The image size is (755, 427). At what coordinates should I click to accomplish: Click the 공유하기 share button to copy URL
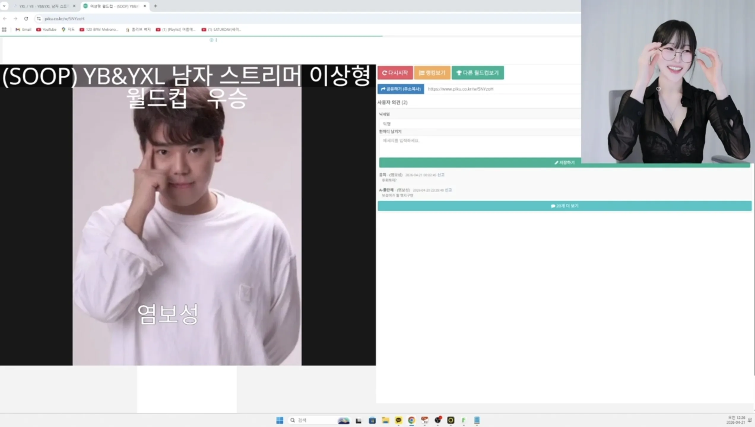[401, 89]
